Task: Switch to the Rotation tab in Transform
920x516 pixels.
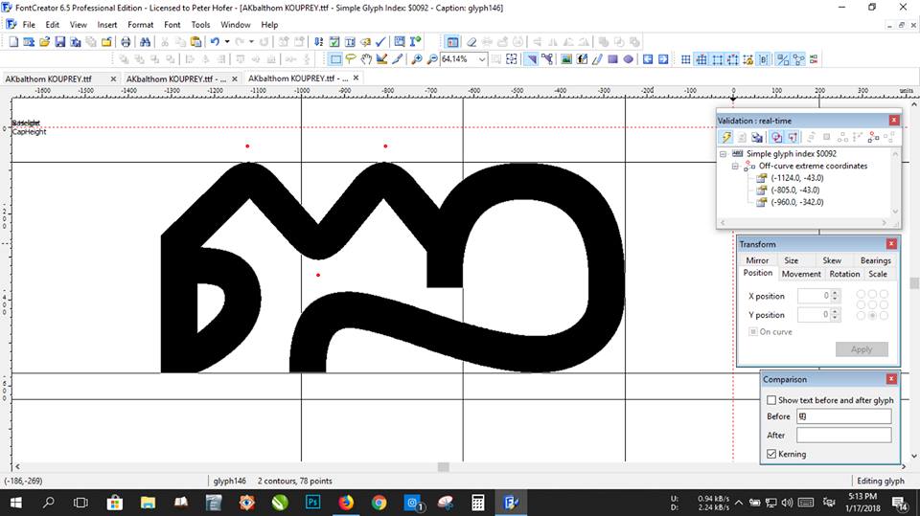Action: pyautogui.click(x=844, y=274)
